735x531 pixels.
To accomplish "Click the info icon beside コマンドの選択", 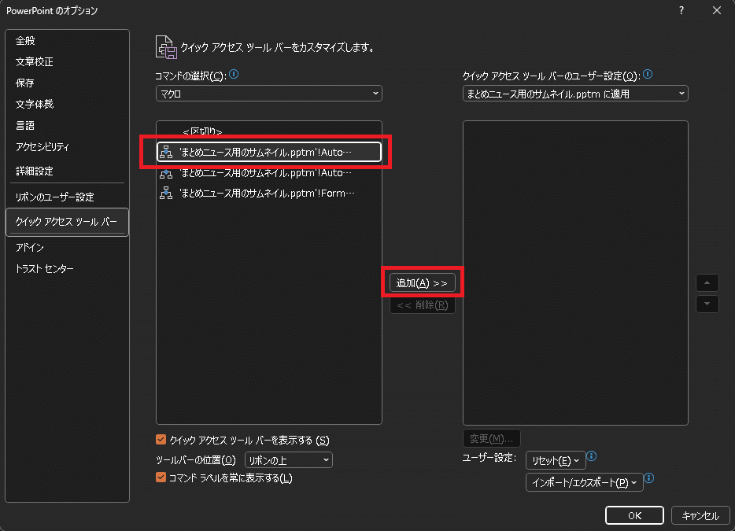I will (234, 74).
